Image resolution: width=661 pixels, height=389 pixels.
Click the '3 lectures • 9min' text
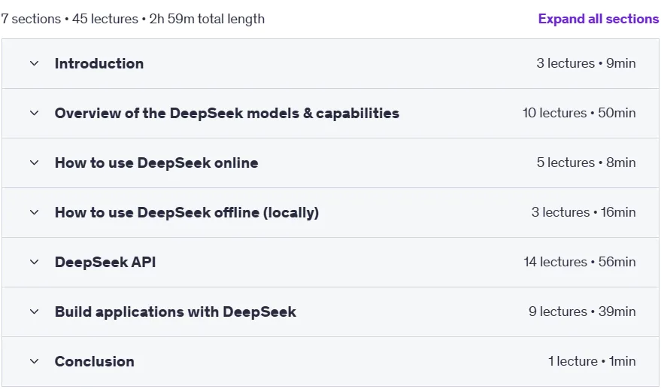(586, 63)
